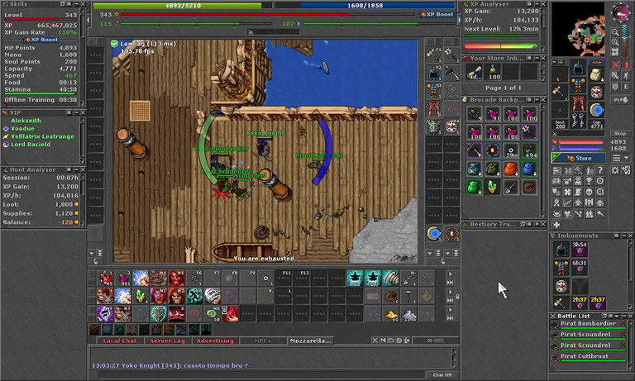Open the help question mark icon
This screenshot has height=381, width=635.
click(600, 170)
